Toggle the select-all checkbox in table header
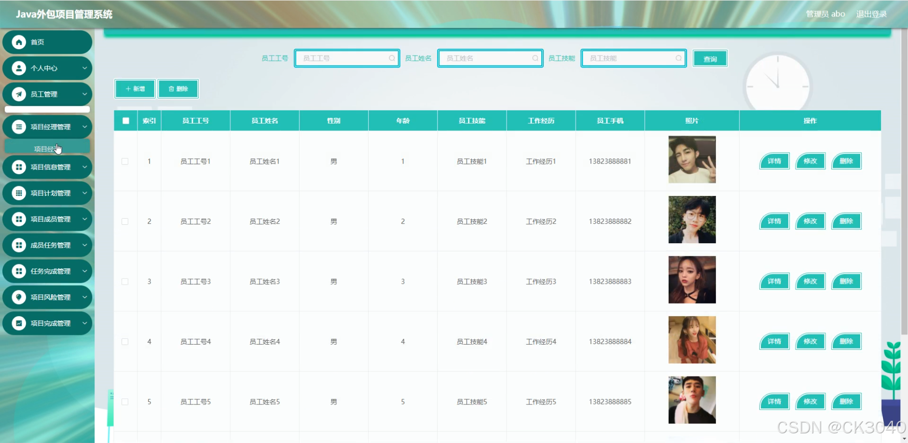908x443 pixels. [126, 121]
